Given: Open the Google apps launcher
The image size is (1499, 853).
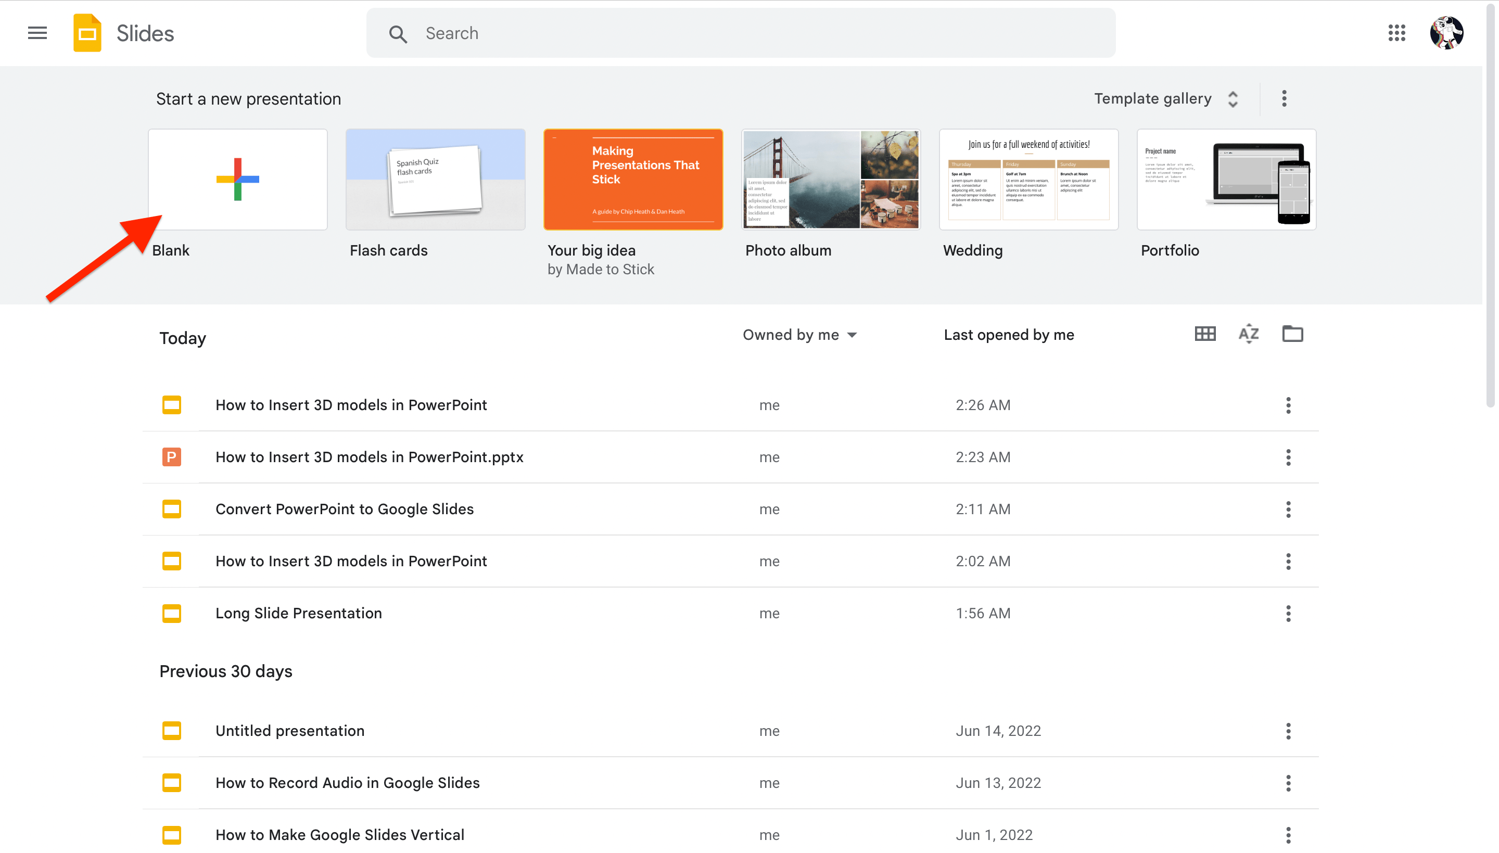Looking at the screenshot, I should (x=1397, y=33).
